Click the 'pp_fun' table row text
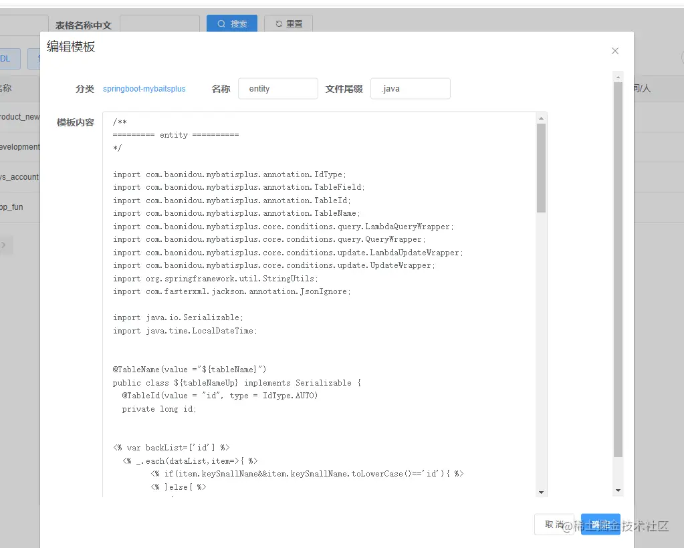684x548 pixels. coord(12,207)
